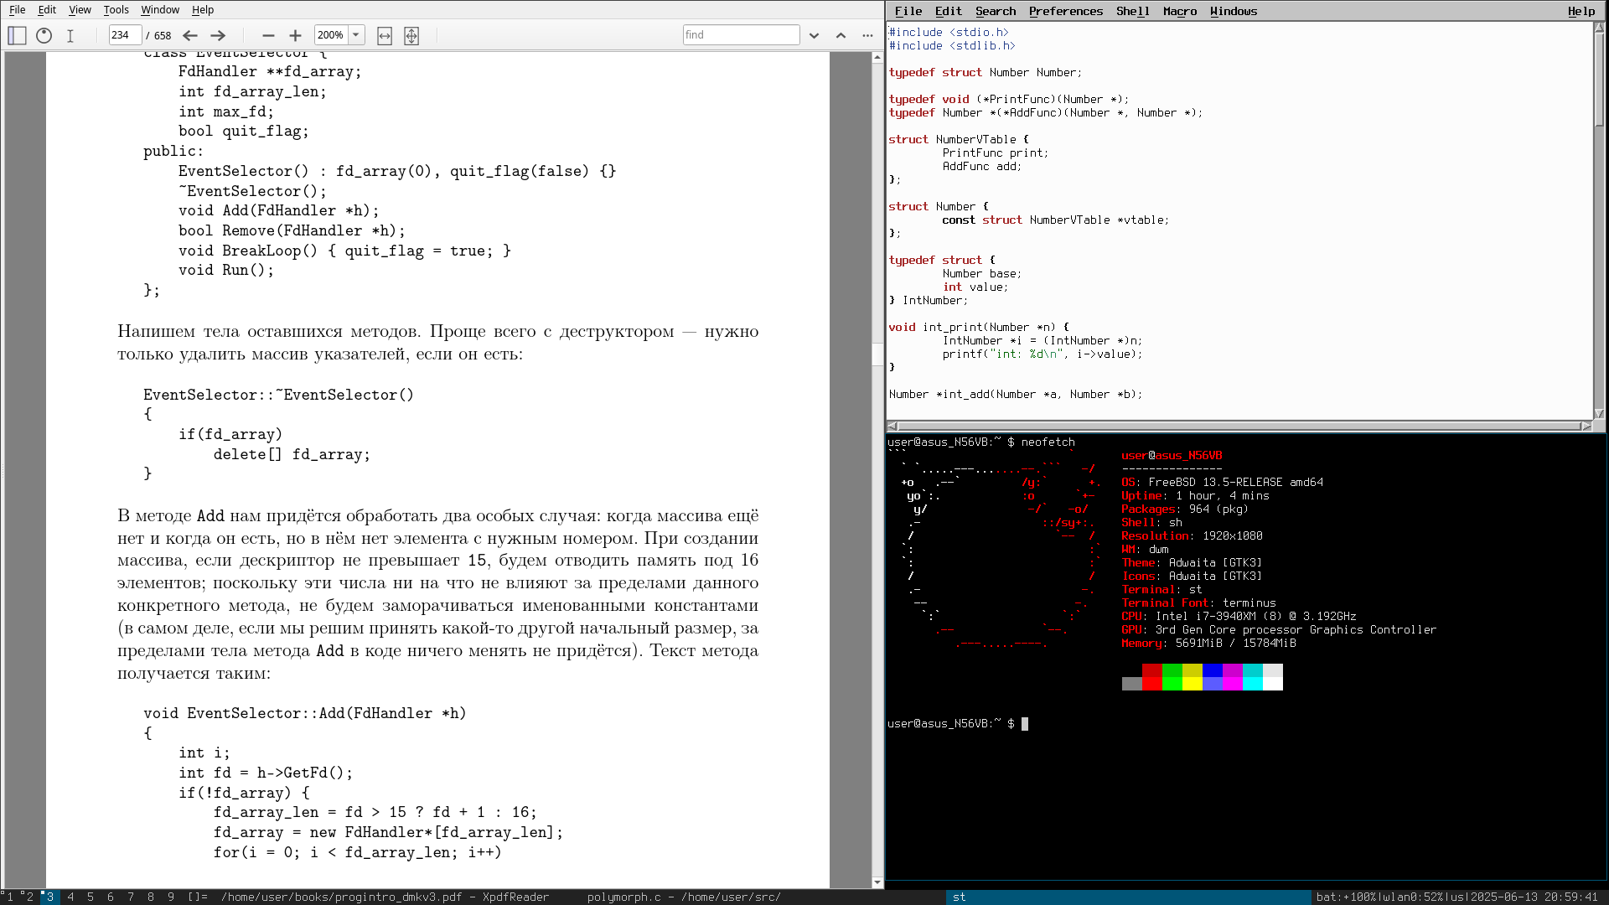
Task: Open the zoom level dropdown arrow
Action: pos(356,35)
